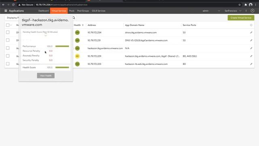Click View Health button in popup
Image resolution: width=259 pixels, height=146 pixels.
click(x=46, y=76)
